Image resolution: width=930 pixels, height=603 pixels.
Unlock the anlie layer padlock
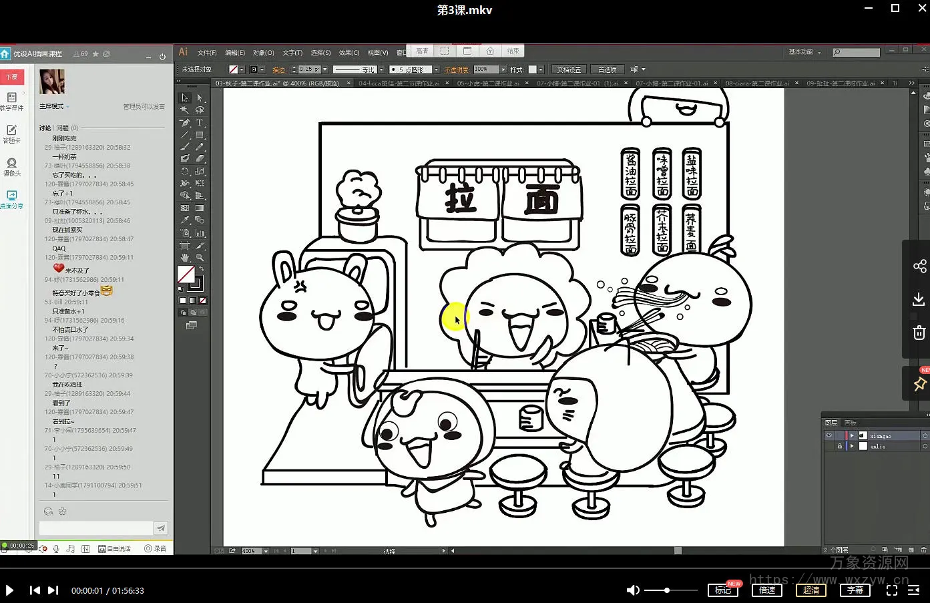click(x=839, y=446)
